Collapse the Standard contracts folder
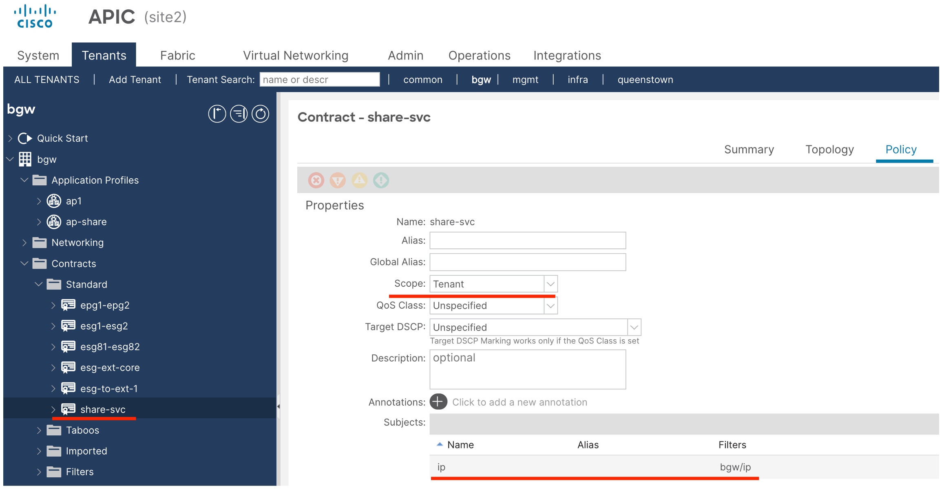Viewport: 942px width, 492px height. point(39,284)
